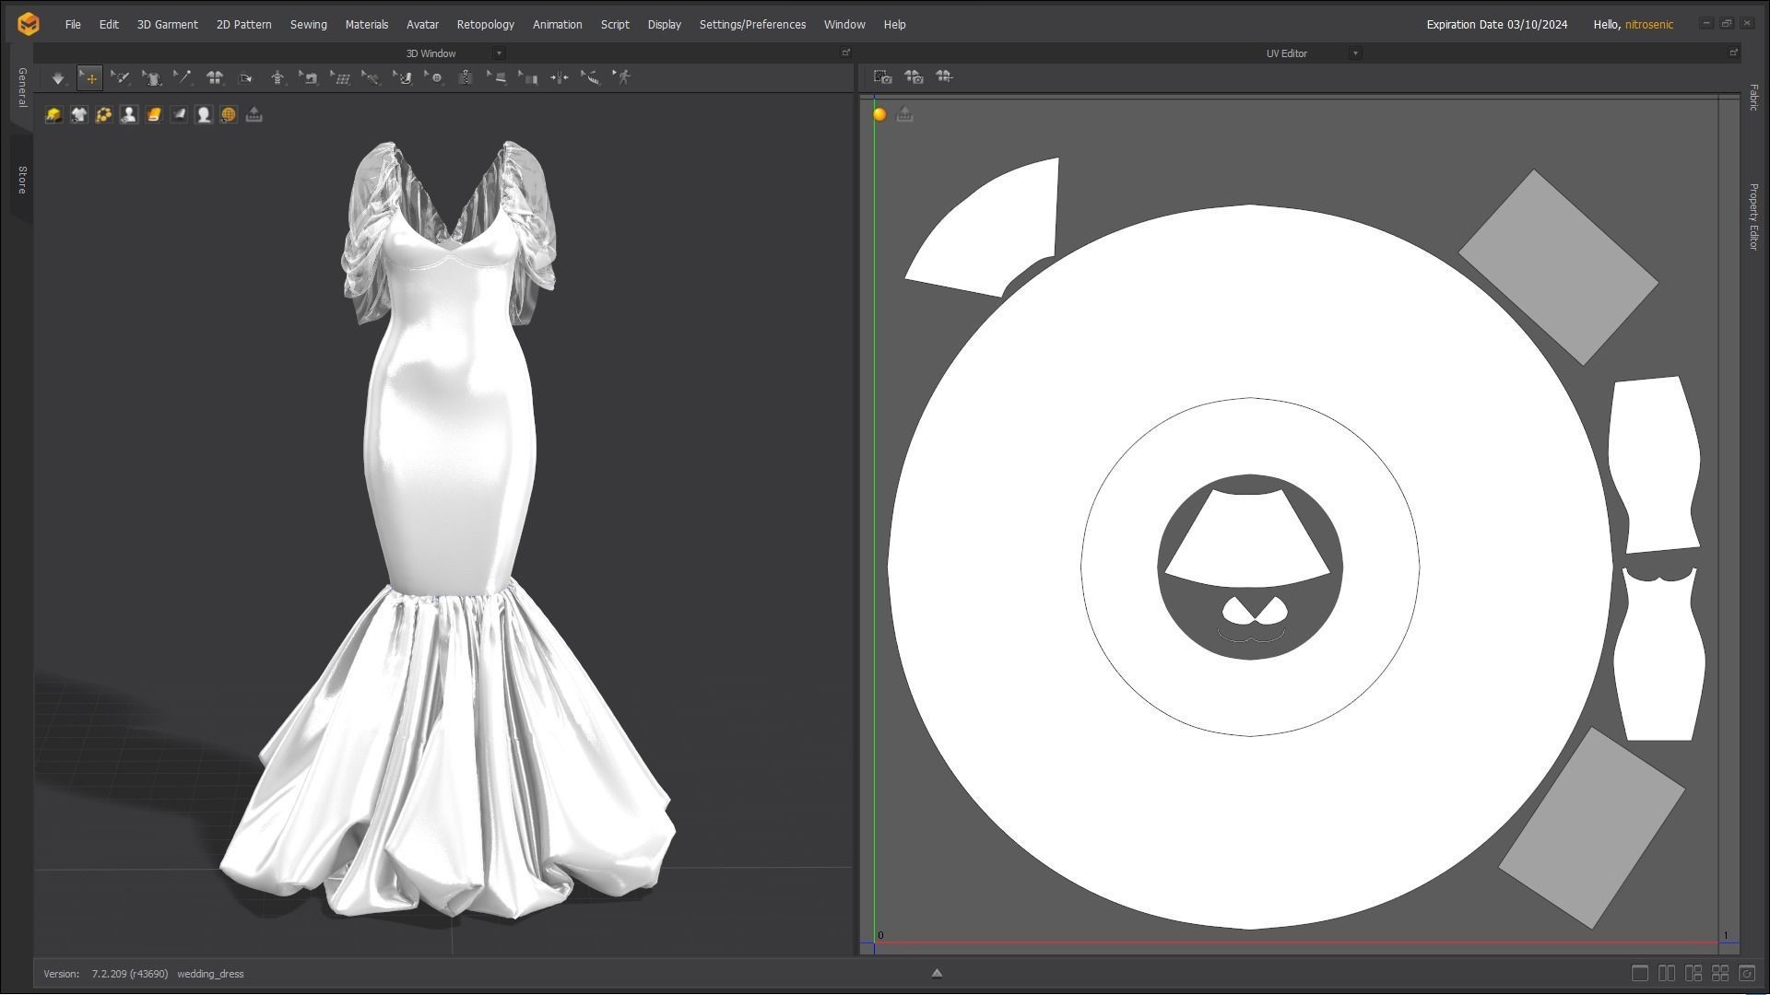Toggle the yellow fabric display option
The height and width of the screenshot is (995, 1770).
[53, 114]
